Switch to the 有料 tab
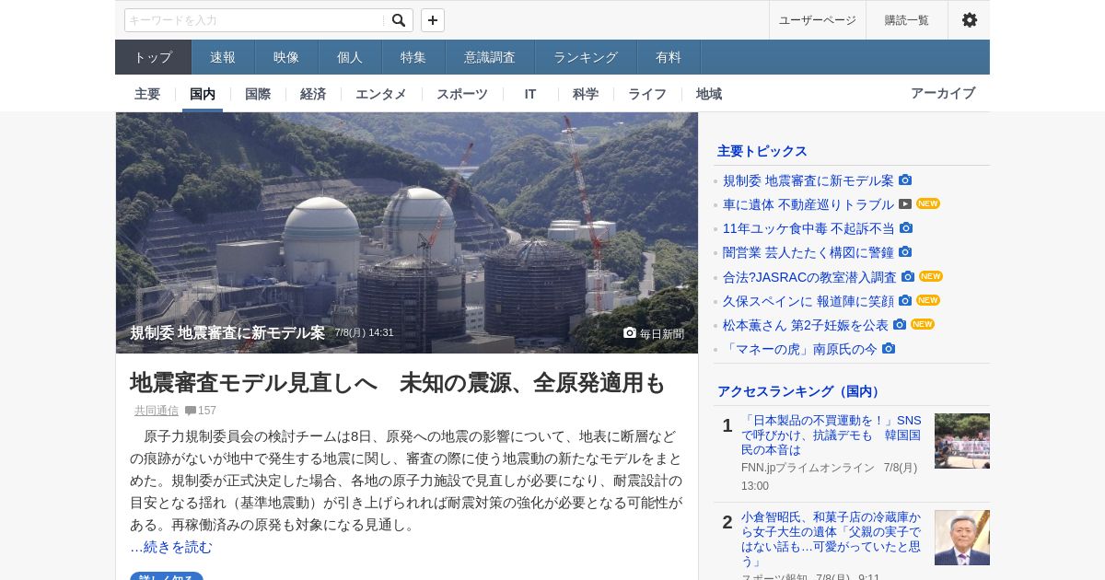Screen dimensions: 1105x580 669,57
